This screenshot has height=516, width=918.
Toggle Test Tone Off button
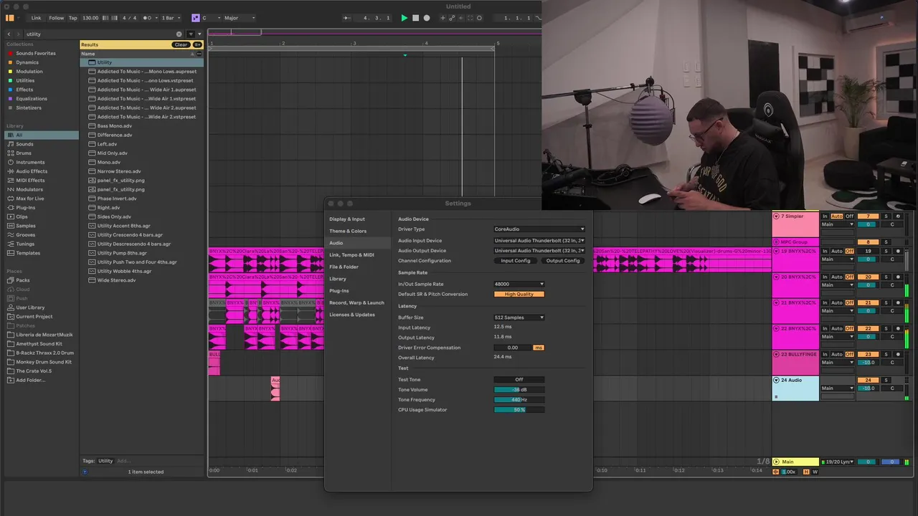coord(519,380)
